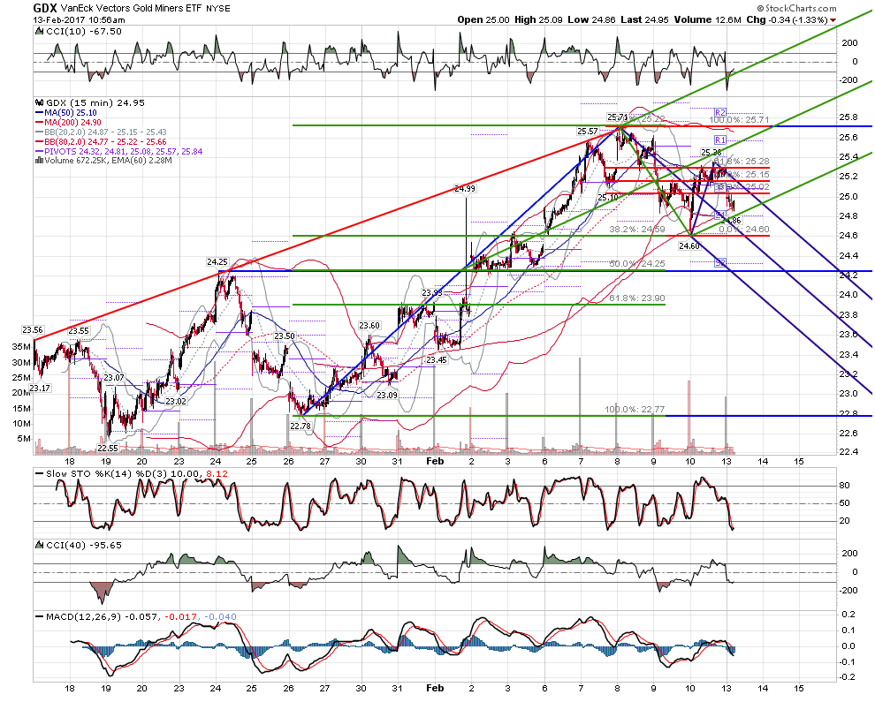Click the High 25.09 value

click(x=538, y=19)
